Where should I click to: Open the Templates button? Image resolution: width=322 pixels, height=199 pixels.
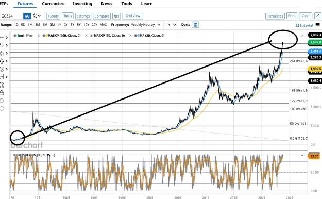pos(275,16)
